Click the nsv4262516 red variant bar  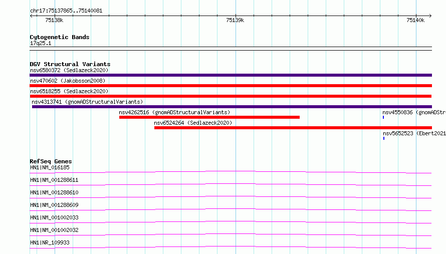pos(209,117)
